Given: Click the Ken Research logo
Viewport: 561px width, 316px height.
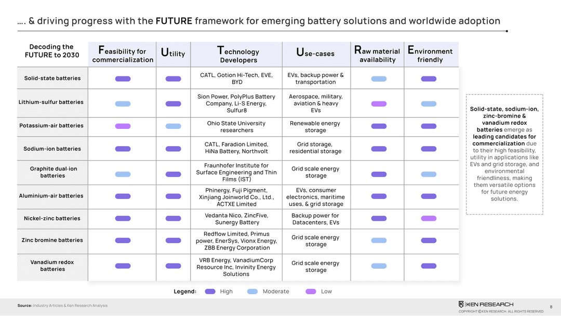Looking at the screenshot, I should point(486,304).
